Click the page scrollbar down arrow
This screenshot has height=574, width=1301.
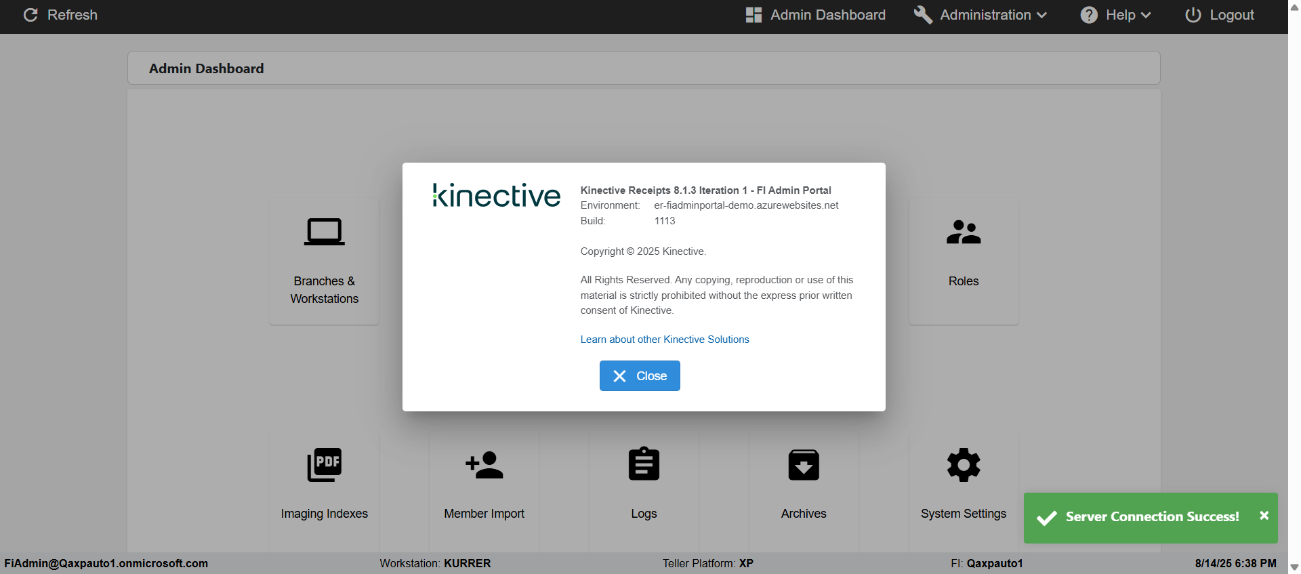(x=1294, y=567)
